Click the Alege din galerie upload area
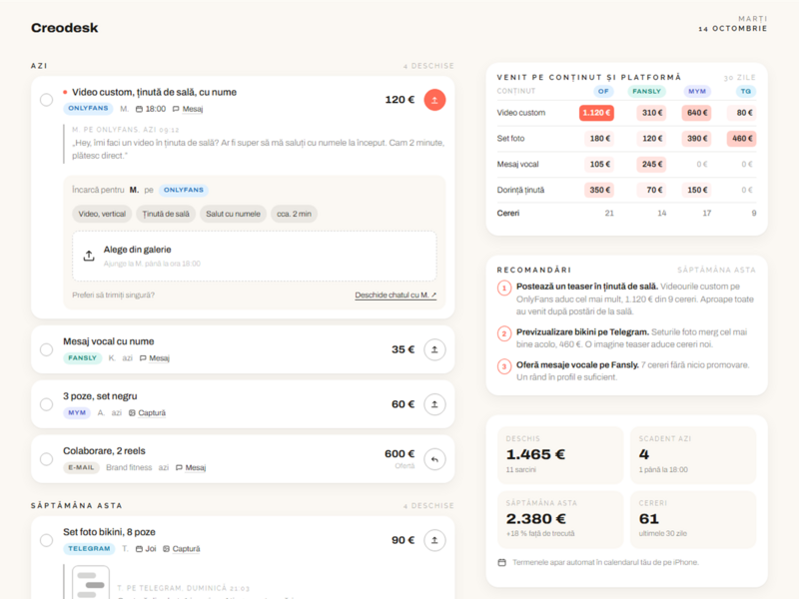Image resolution: width=799 pixels, height=599 pixels. pos(255,257)
